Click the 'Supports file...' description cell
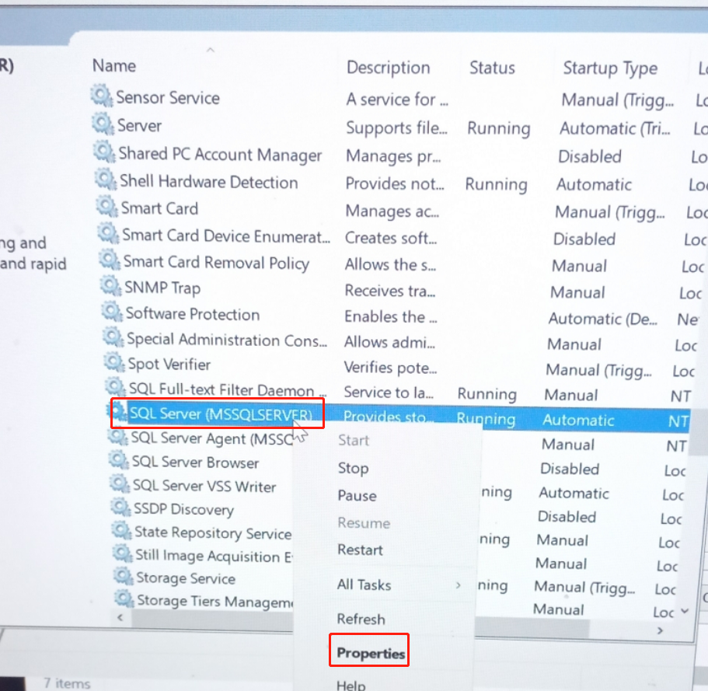The width and height of the screenshot is (708, 691). coord(396,127)
